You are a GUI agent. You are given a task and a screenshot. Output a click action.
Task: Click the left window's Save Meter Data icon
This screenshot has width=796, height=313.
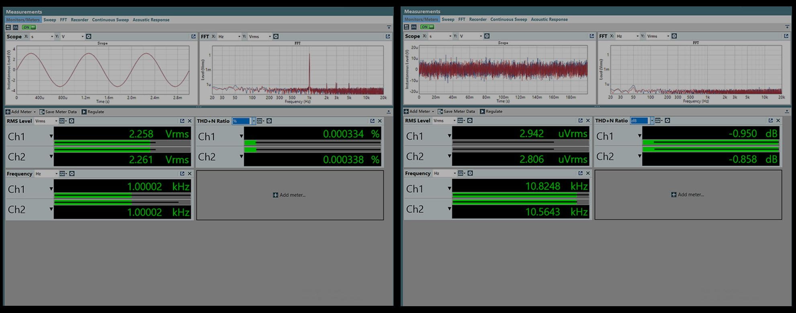click(42, 112)
